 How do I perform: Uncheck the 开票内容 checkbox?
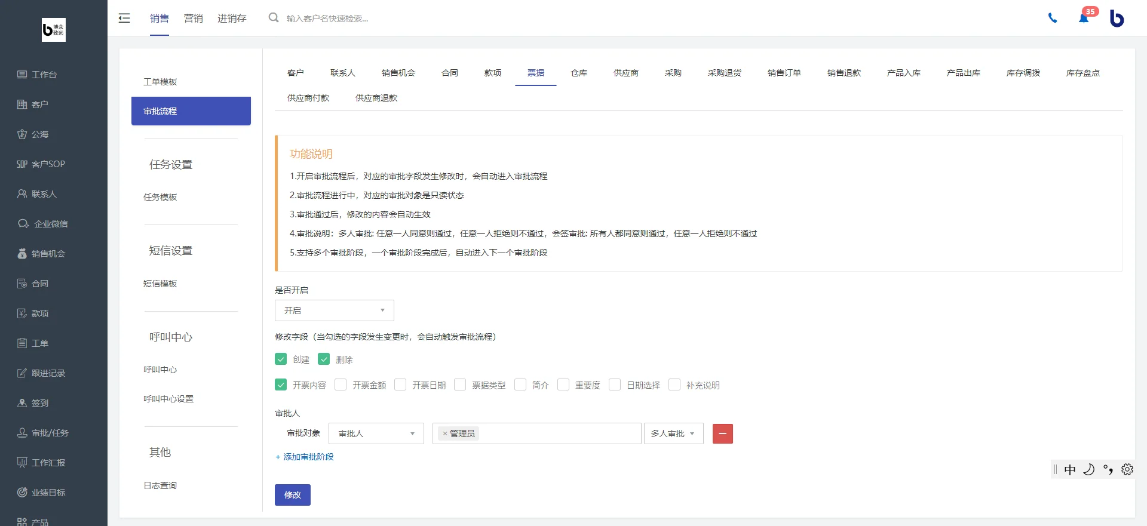[281, 384]
